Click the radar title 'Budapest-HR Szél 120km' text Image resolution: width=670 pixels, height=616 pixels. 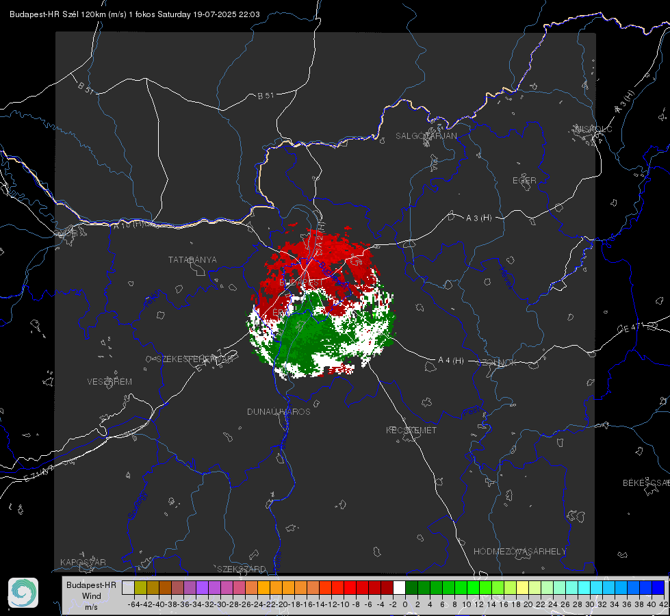tap(57, 14)
